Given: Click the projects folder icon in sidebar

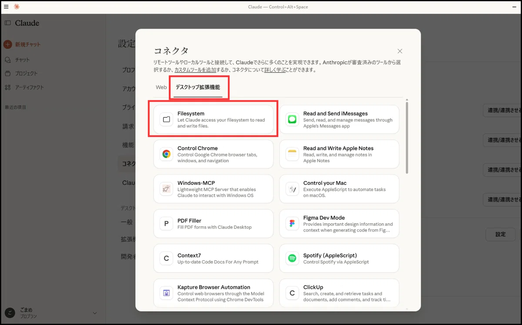Looking at the screenshot, I should click(8, 74).
